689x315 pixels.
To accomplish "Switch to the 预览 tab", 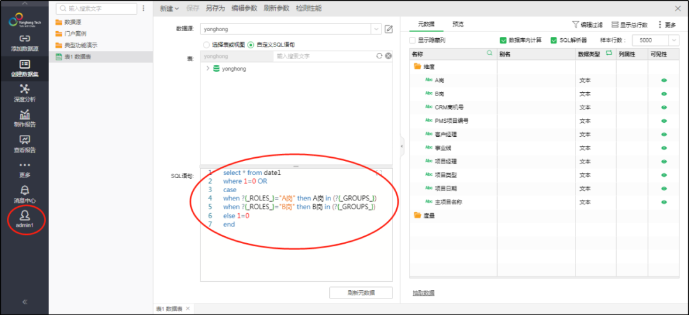I will click(457, 24).
